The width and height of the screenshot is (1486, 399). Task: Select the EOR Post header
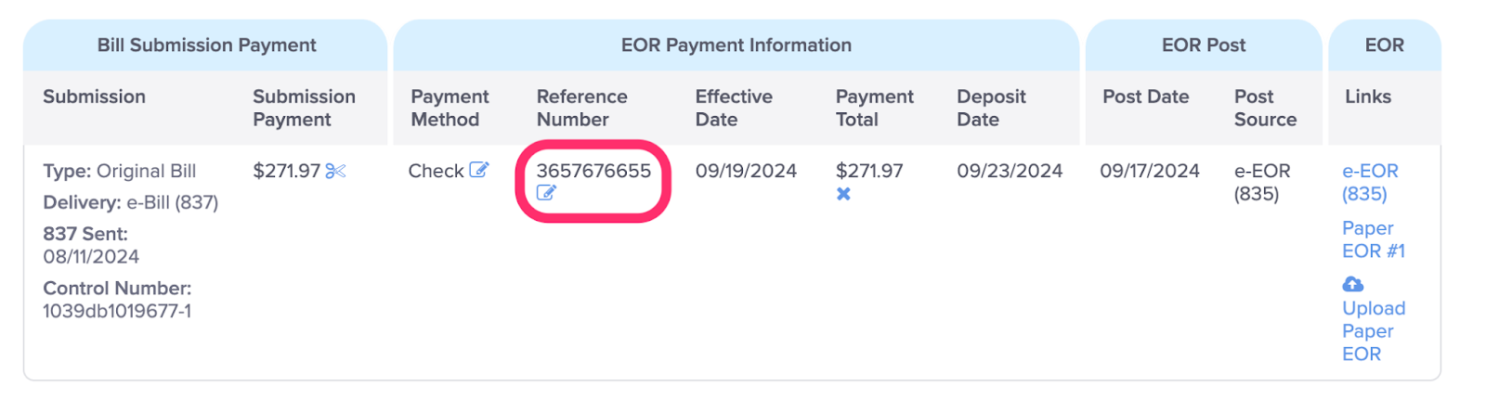pos(1204,45)
